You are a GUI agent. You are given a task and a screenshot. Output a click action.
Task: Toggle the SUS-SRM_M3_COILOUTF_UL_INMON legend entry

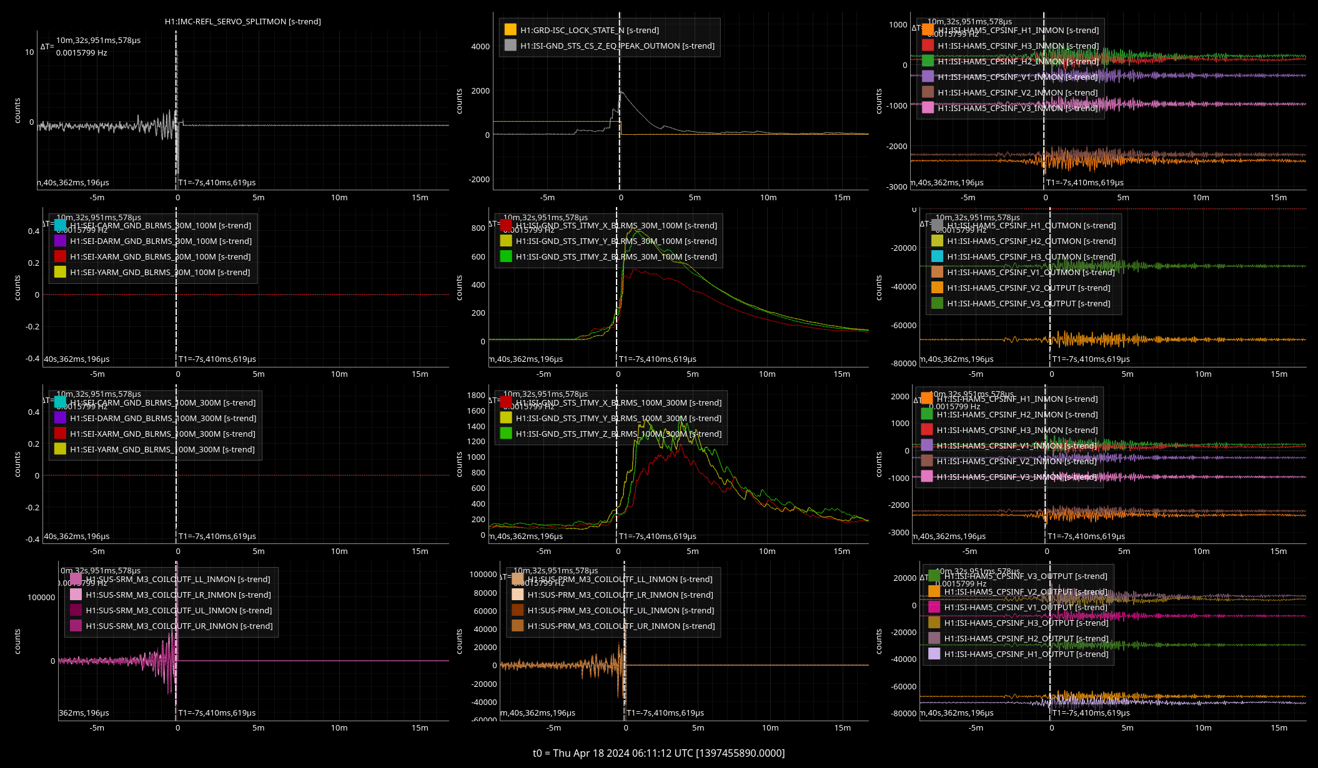tap(171, 610)
